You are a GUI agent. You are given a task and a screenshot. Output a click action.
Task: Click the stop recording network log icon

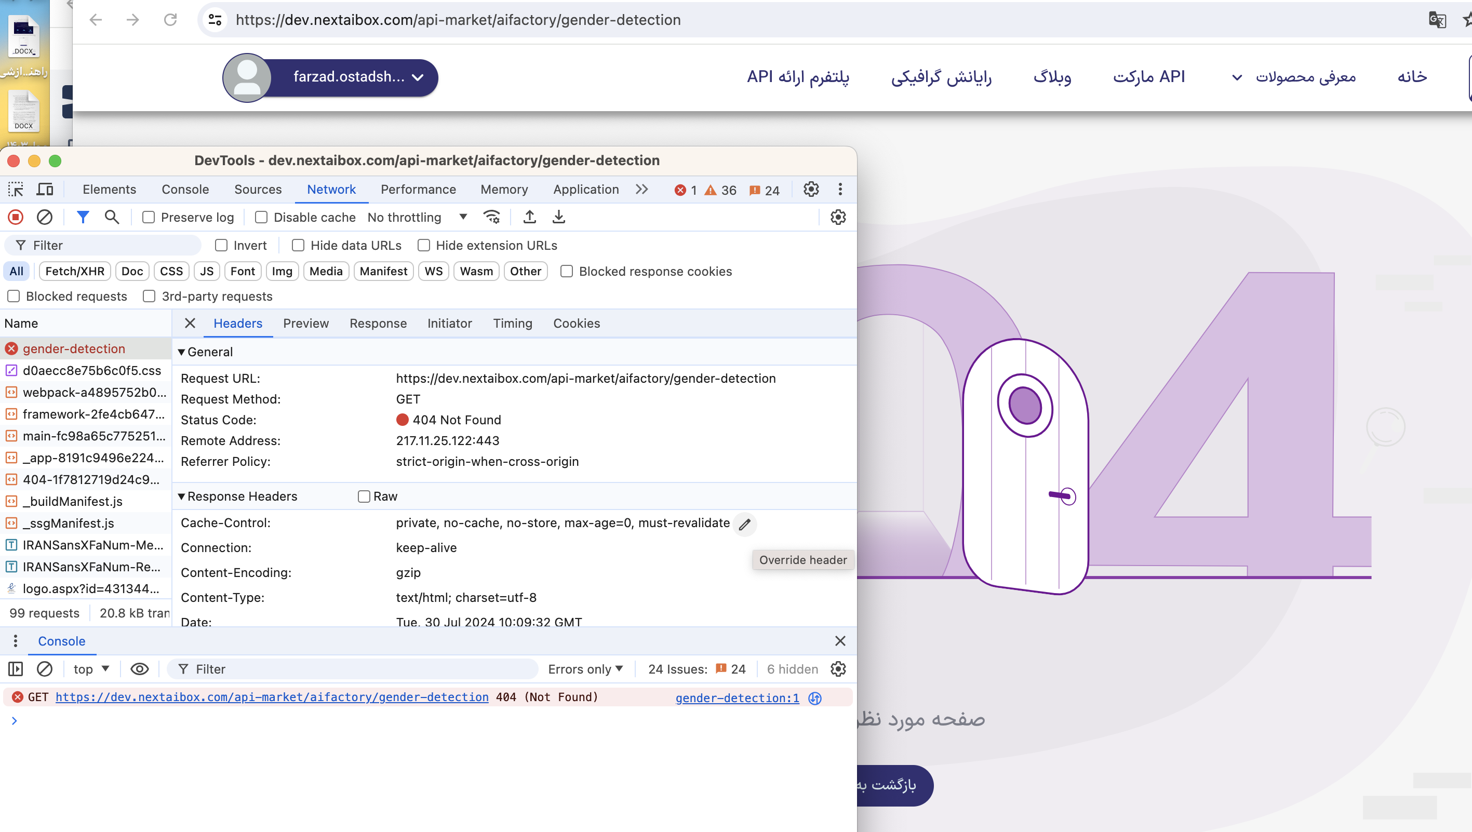[x=16, y=217]
